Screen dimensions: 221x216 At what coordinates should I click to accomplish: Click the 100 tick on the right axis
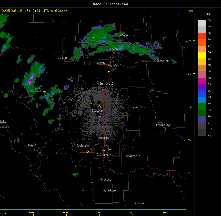point(188,41)
